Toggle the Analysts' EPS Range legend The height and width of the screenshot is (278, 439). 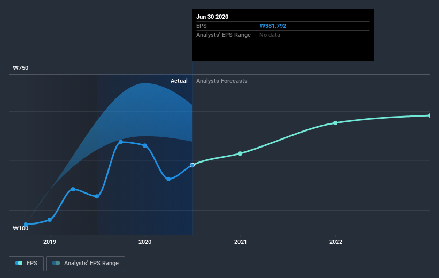click(x=86, y=263)
